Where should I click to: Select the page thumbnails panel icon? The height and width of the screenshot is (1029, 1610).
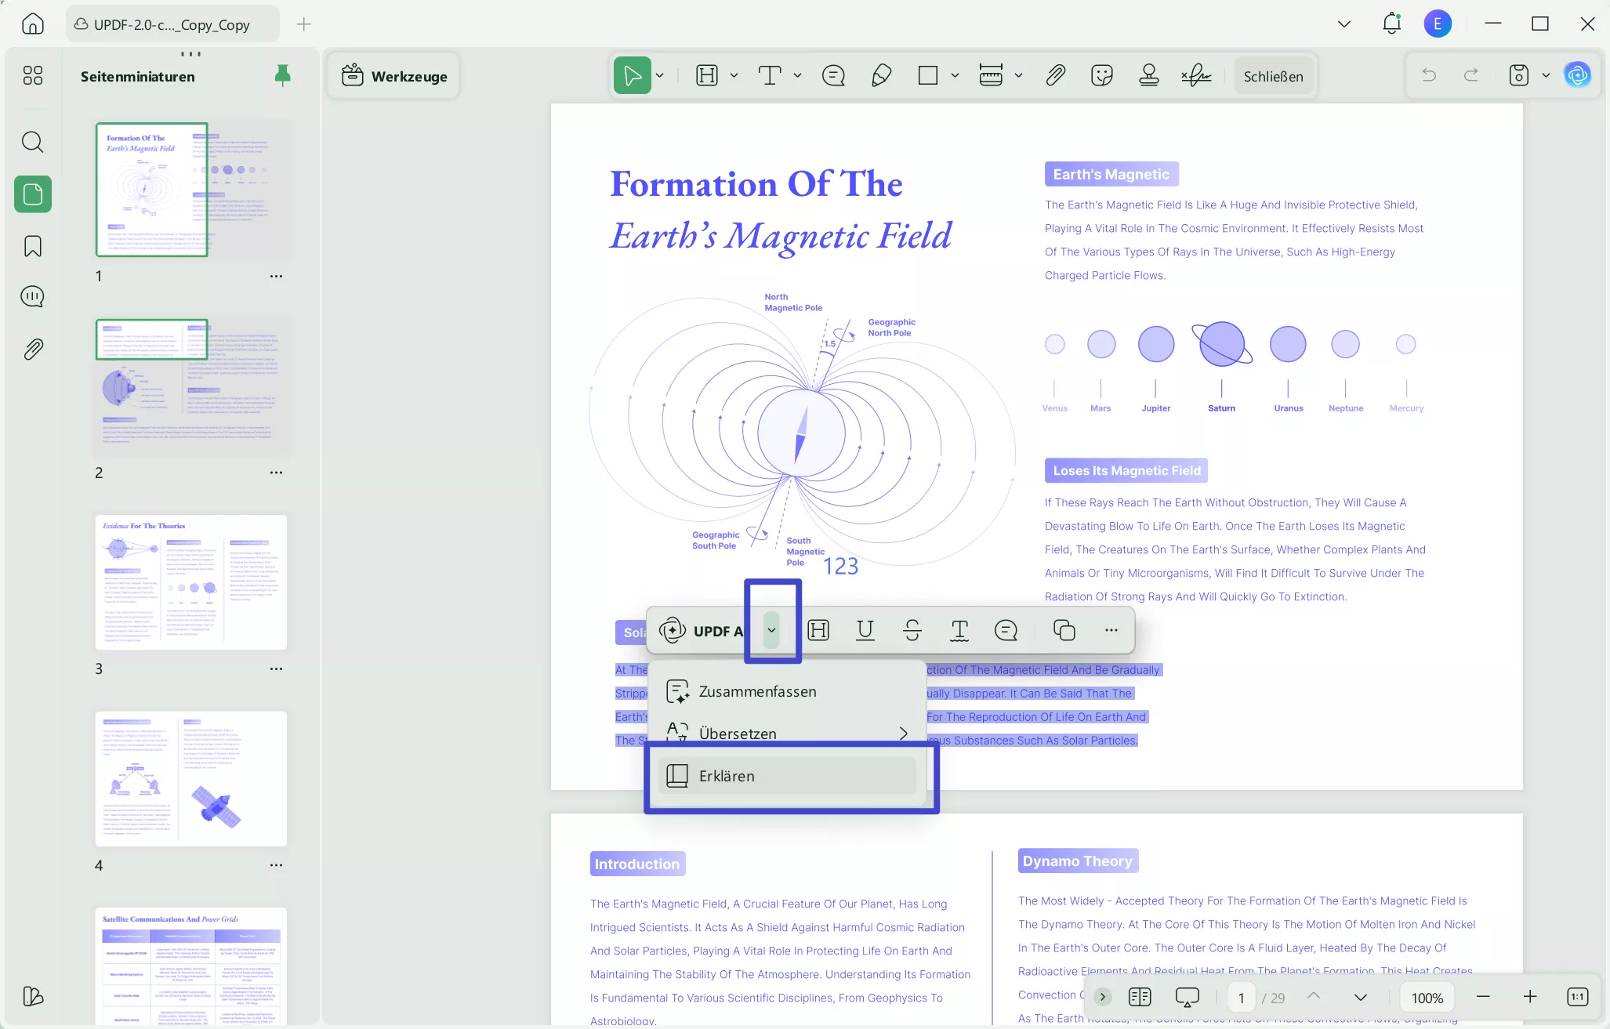point(33,194)
